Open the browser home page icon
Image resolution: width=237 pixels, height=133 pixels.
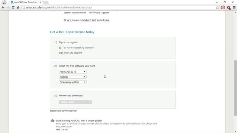(x=18, y=7)
